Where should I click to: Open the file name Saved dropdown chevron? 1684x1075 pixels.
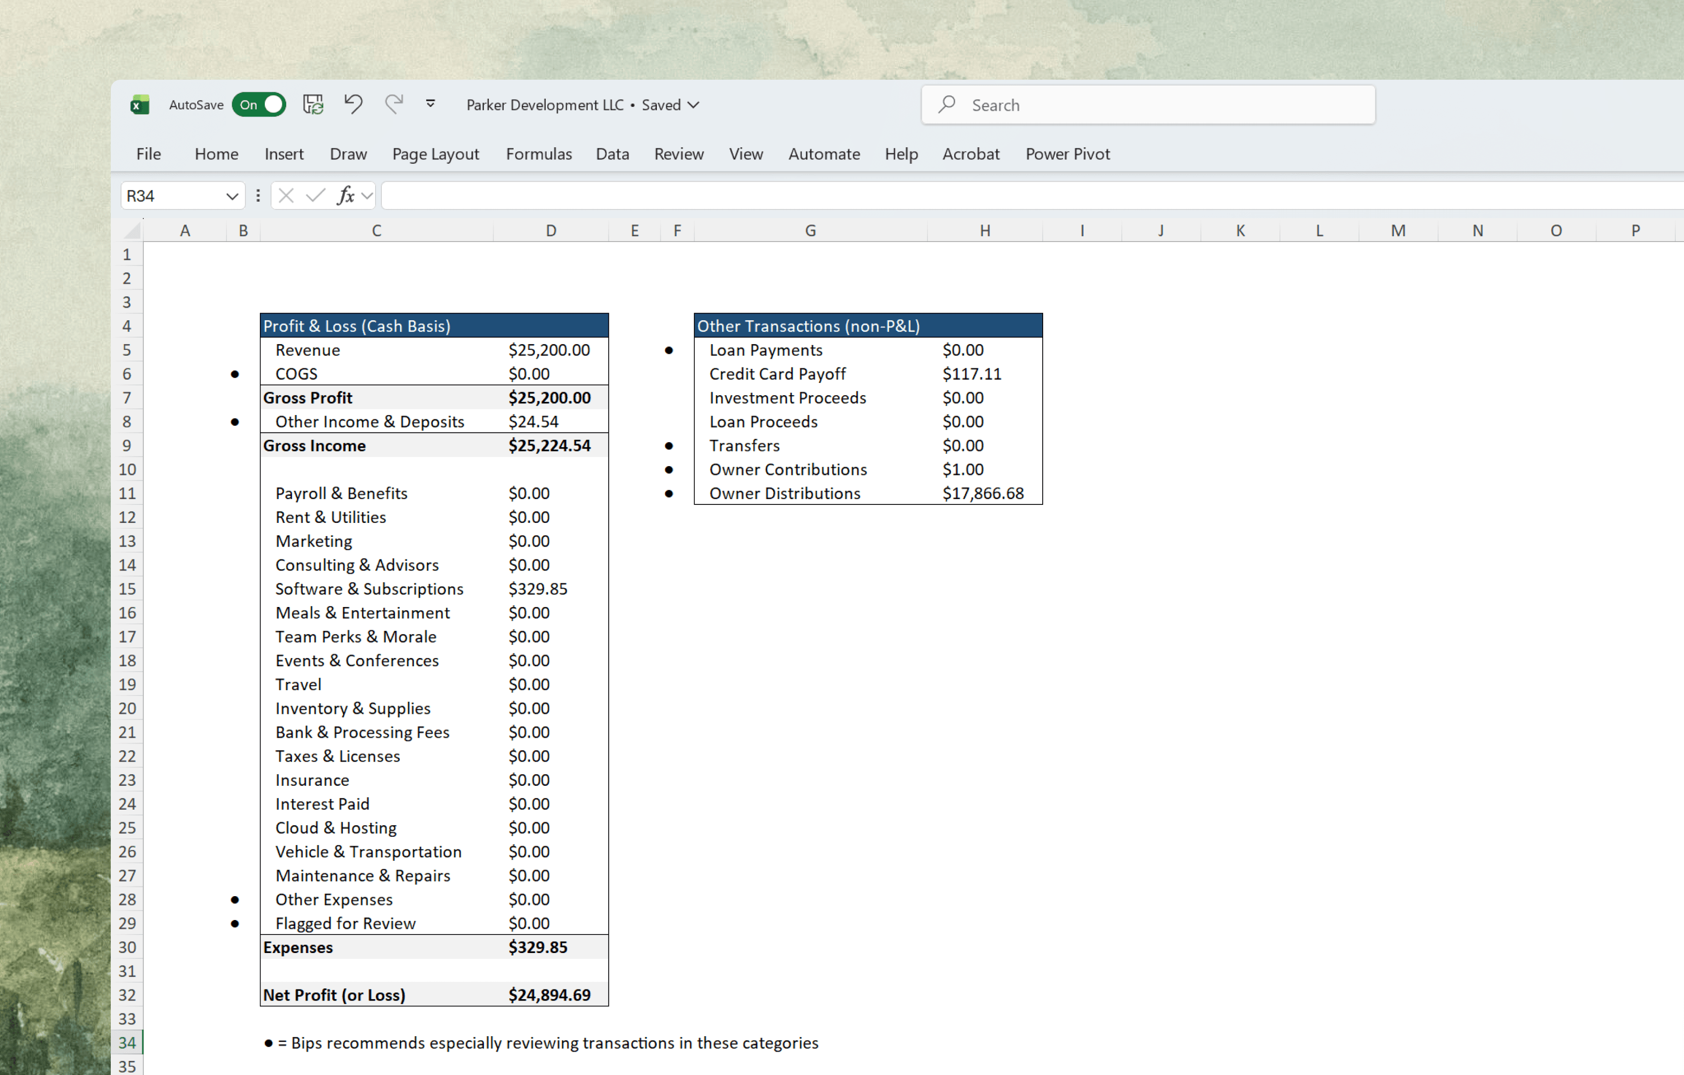(x=693, y=105)
